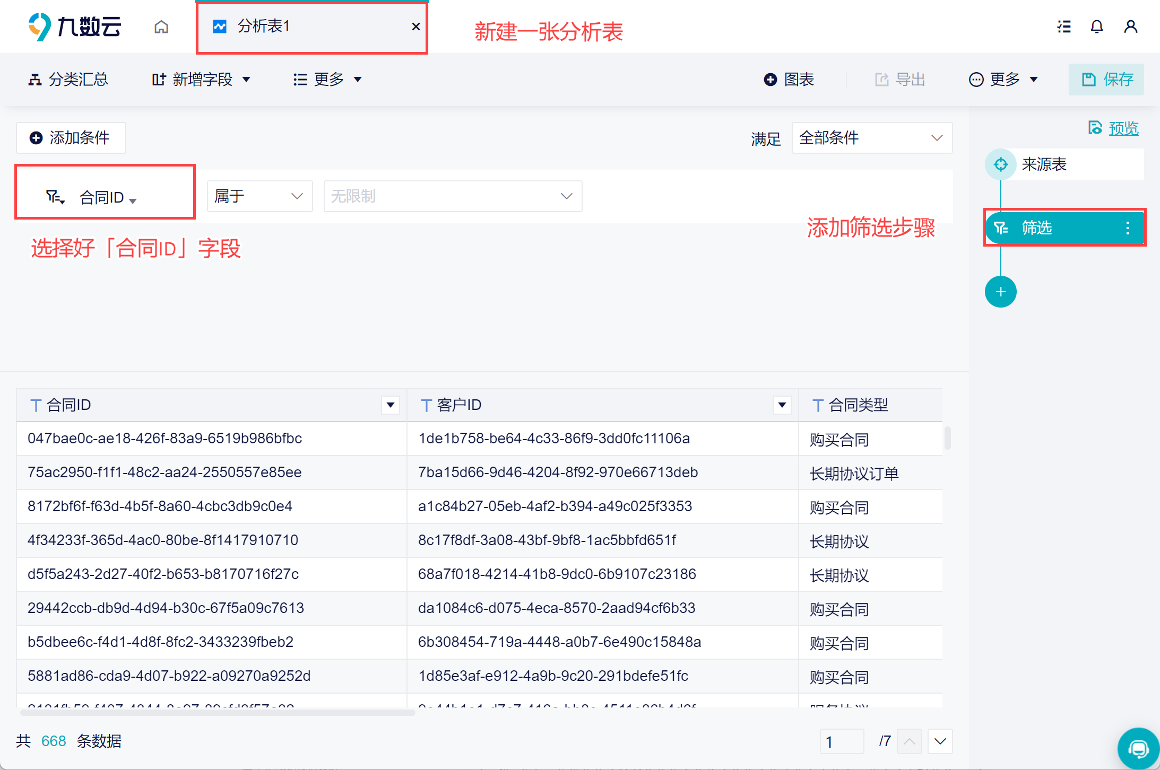Open the notifications bell
Screen dimensions: 1160x770
pyautogui.click(x=1097, y=27)
